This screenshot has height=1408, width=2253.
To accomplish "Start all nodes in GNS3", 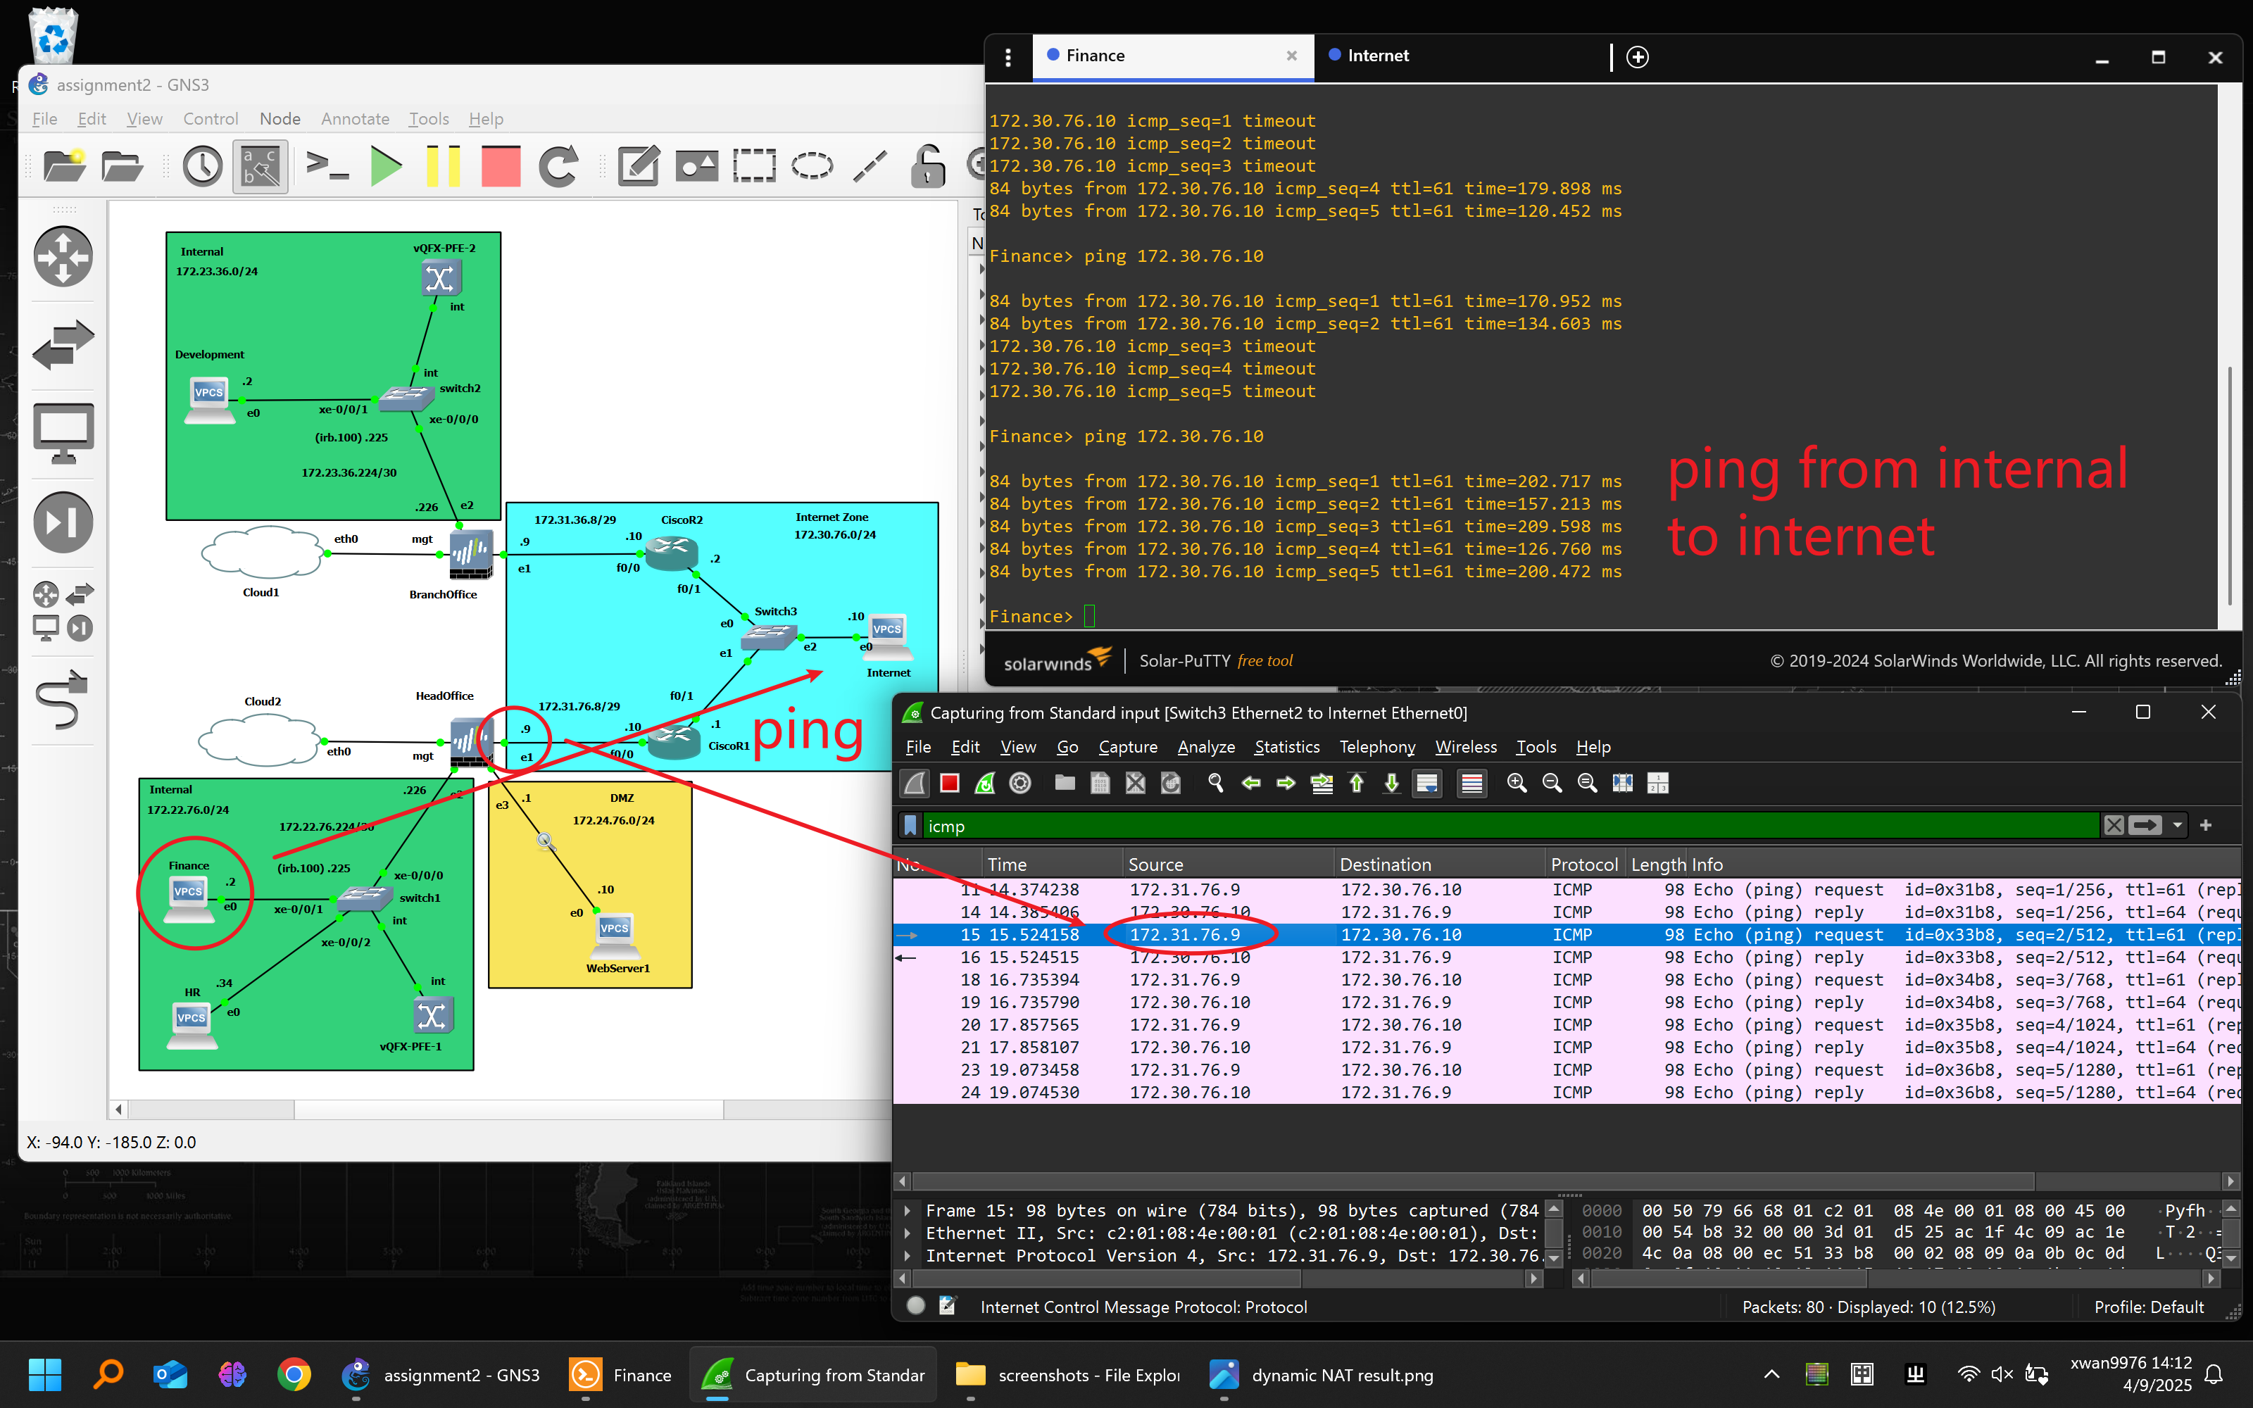I will (385, 167).
